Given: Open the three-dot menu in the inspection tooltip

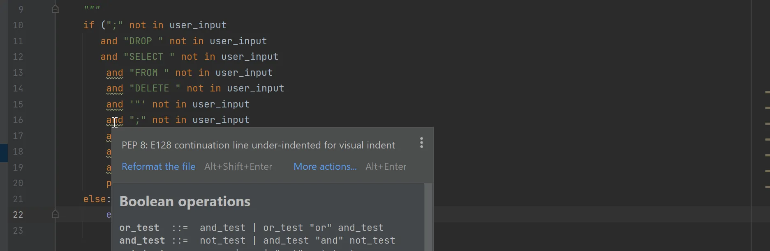Looking at the screenshot, I should tap(421, 143).
